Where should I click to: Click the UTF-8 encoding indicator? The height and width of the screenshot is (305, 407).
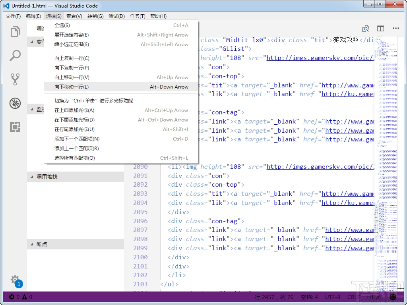point(332,297)
